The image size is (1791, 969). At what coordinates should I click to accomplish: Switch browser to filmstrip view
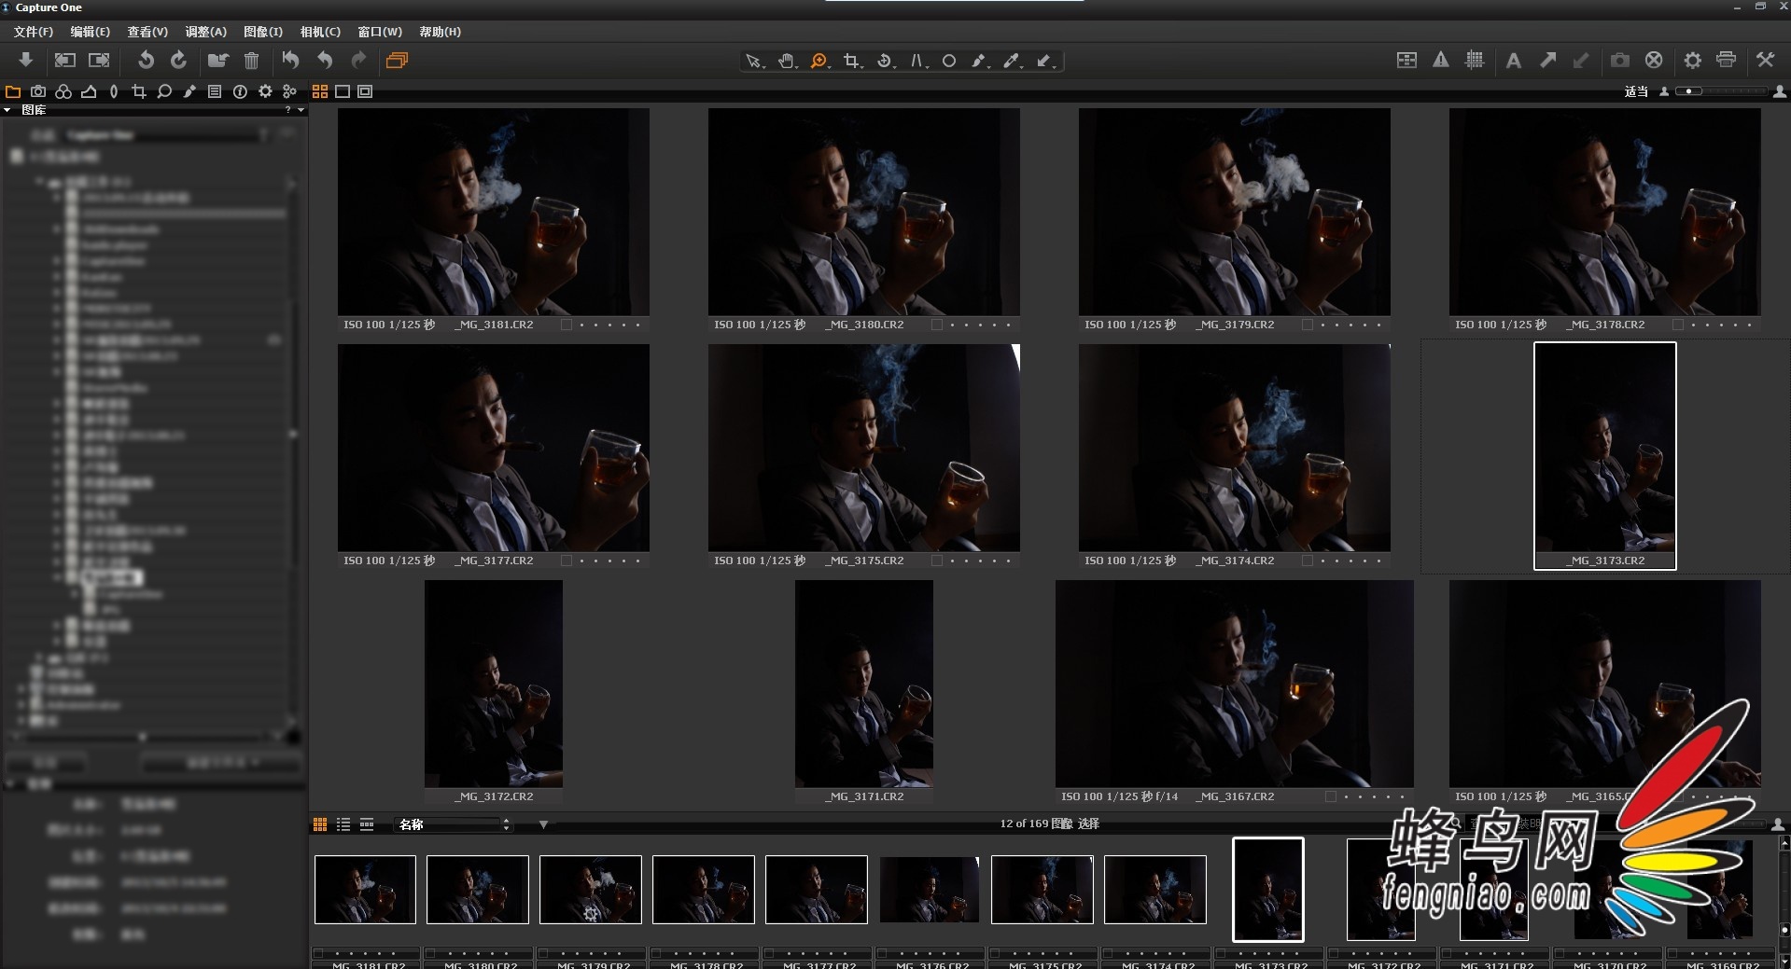click(367, 824)
